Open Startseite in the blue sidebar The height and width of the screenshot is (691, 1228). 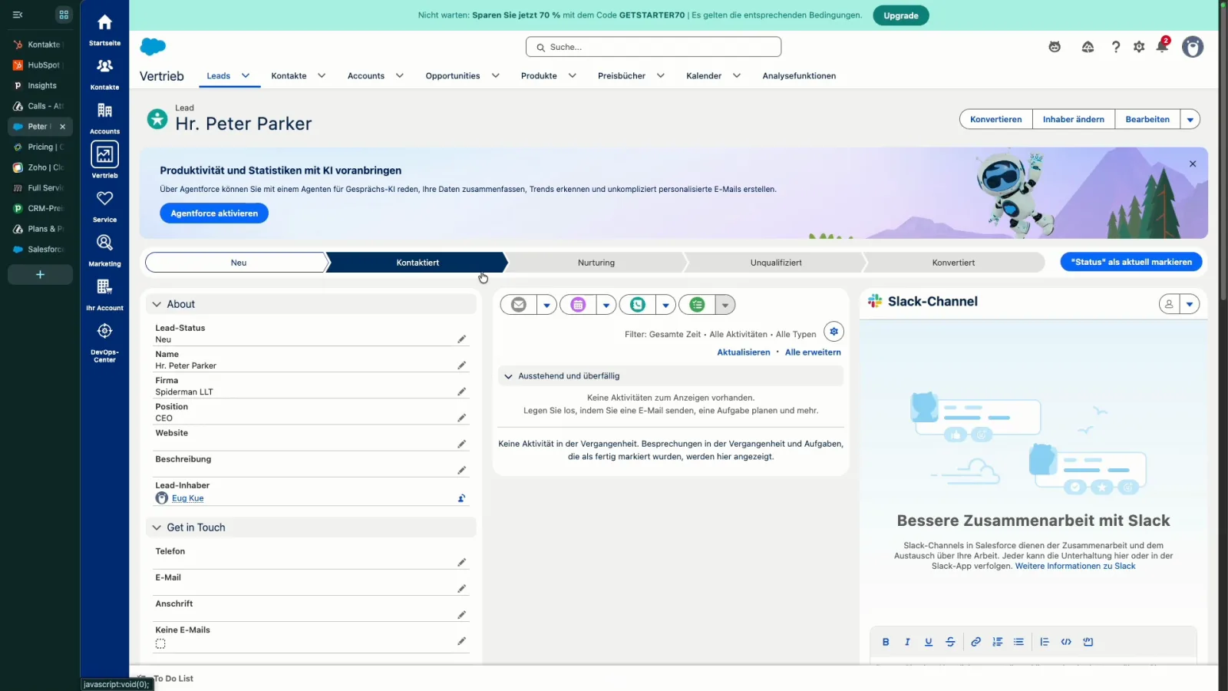coord(104,29)
